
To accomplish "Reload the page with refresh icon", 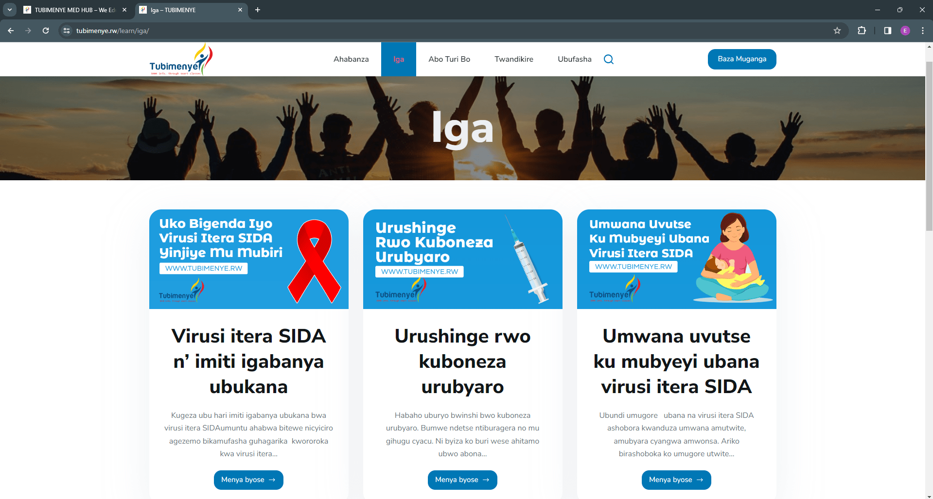I will point(46,31).
